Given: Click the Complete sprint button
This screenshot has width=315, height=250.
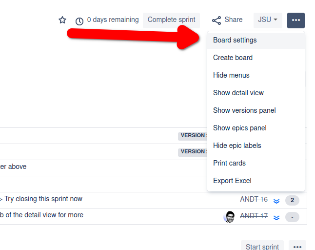Looking at the screenshot, I should [171, 21].
